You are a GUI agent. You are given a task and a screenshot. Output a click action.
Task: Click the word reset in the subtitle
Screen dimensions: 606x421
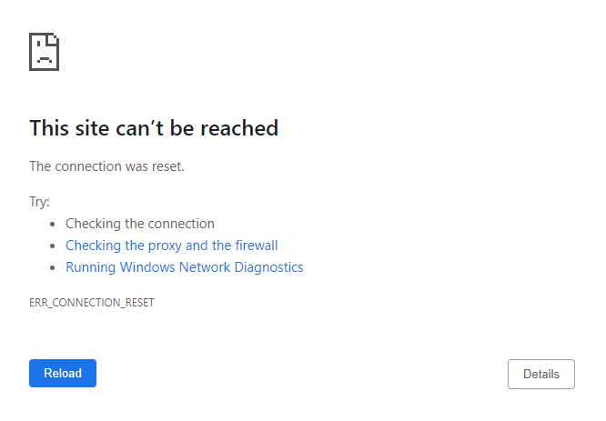(168, 166)
